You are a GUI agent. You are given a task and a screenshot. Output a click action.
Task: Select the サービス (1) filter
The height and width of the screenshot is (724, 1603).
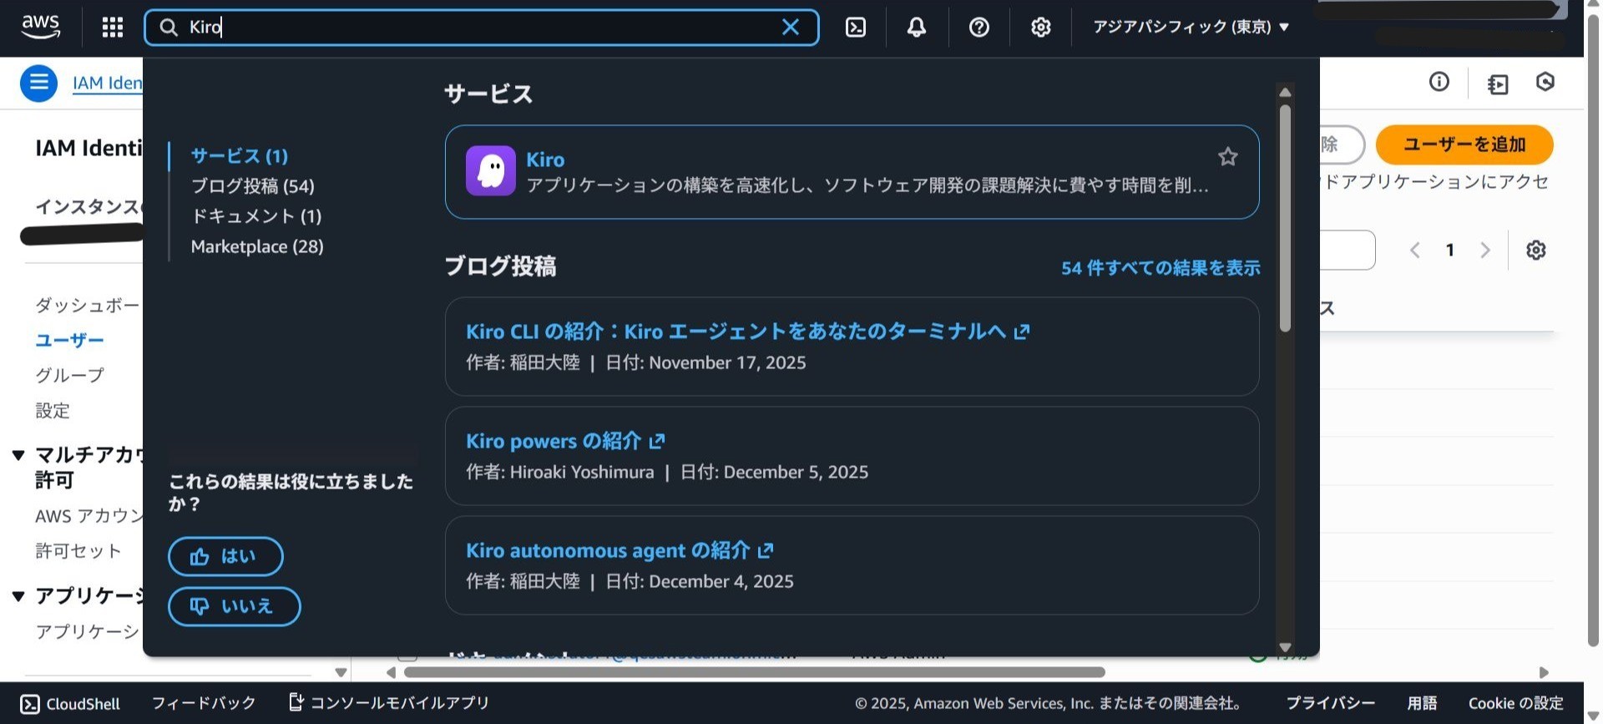coord(239,156)
